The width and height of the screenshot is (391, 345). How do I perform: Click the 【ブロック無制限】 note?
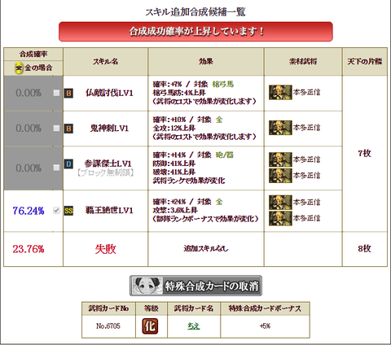tap(105, 172)
